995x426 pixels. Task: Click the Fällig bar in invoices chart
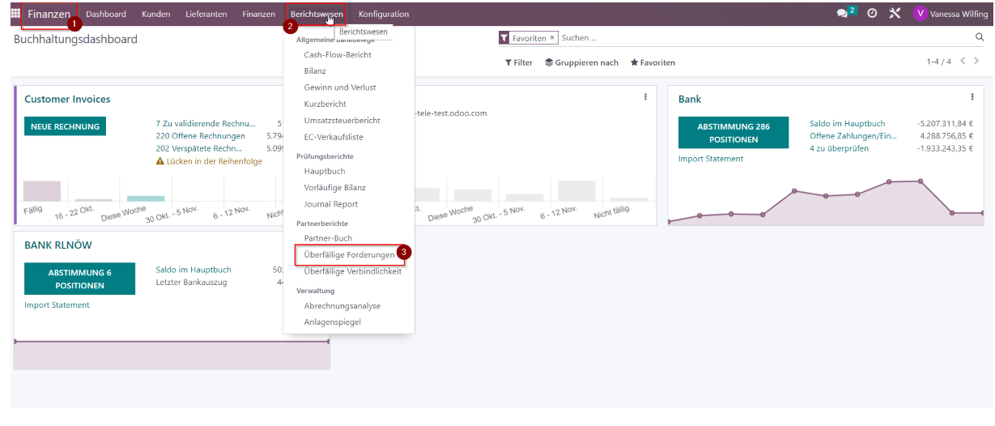42,191
